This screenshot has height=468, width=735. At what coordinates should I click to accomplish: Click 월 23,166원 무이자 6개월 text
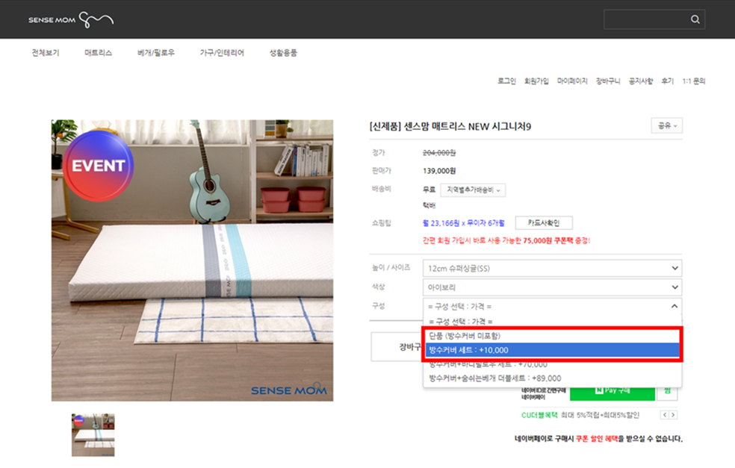(464, 223)
